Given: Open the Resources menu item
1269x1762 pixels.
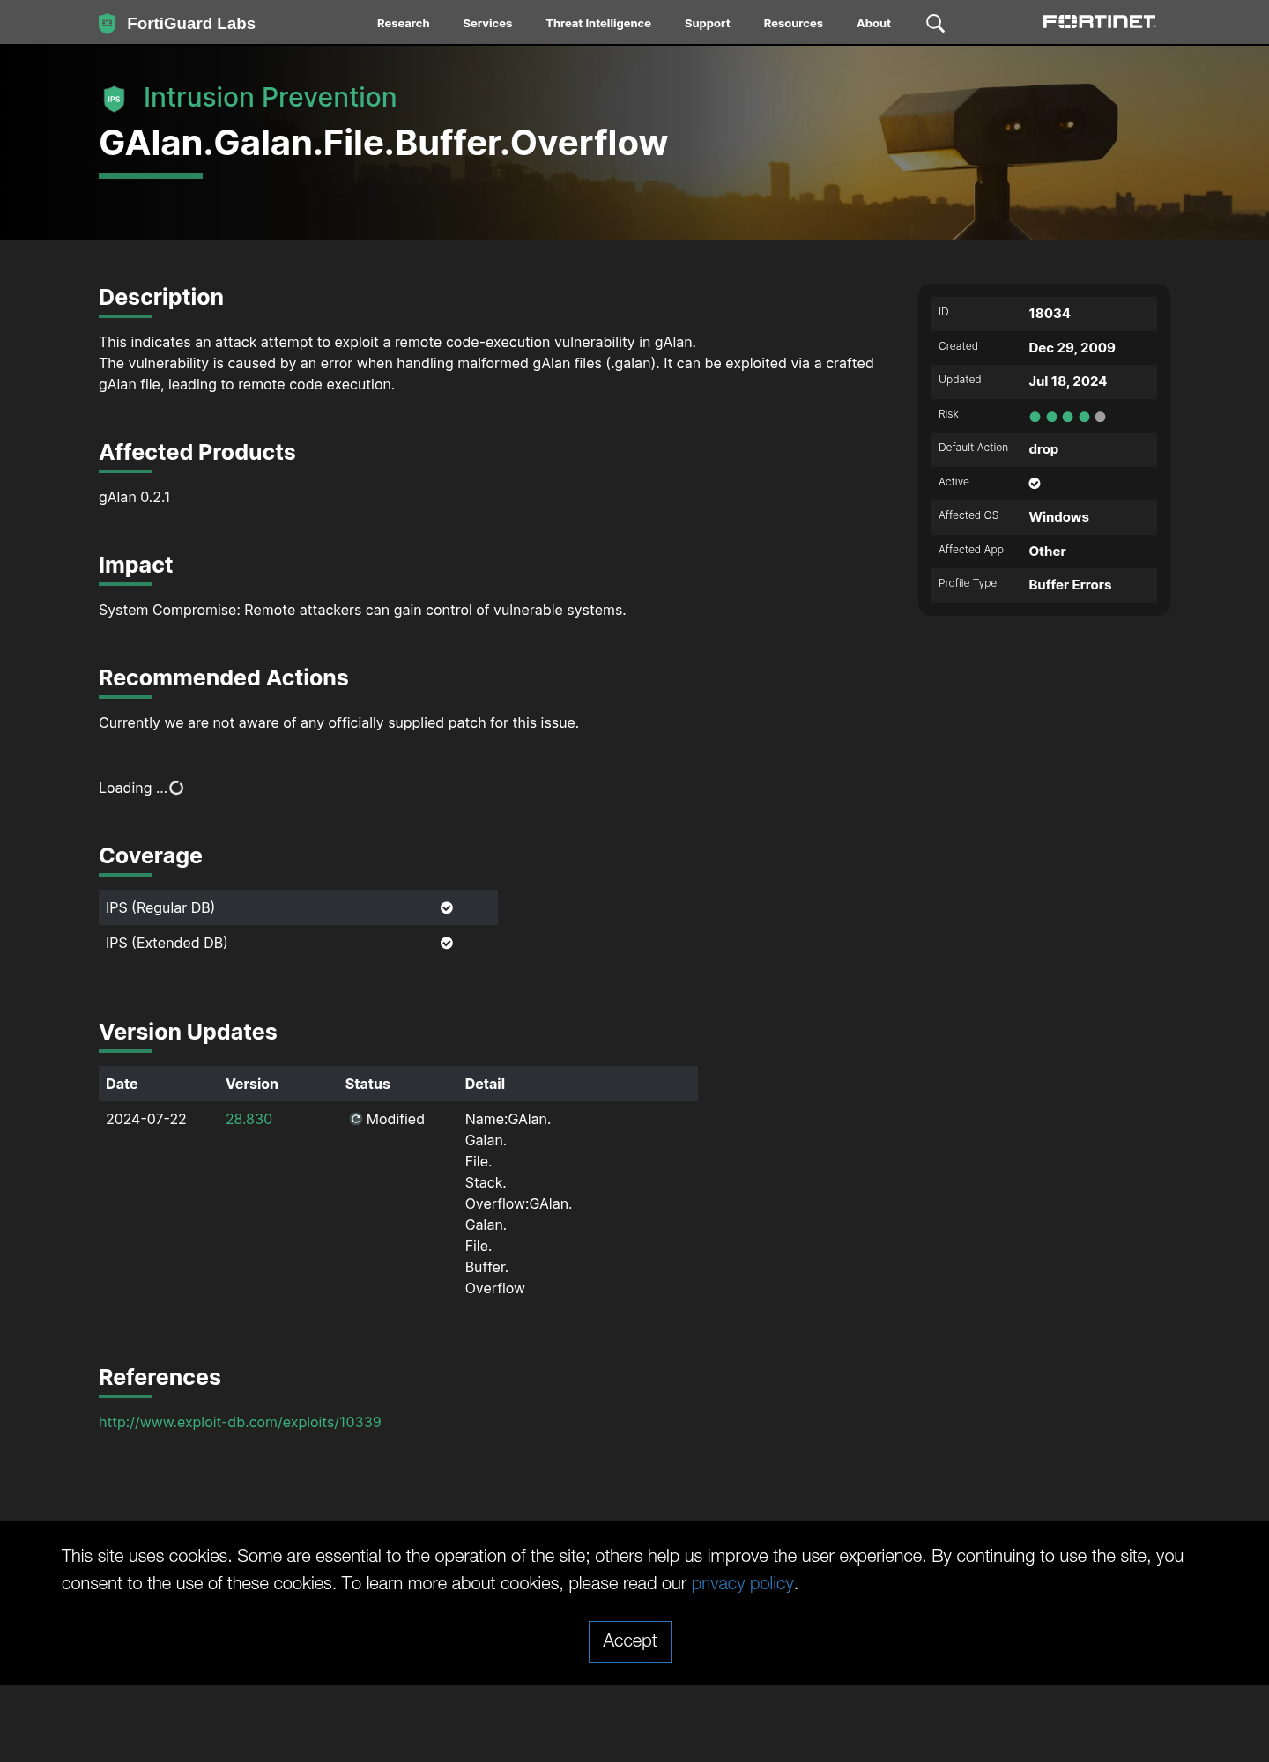Looking at the screenshot, I should (793, 24).
